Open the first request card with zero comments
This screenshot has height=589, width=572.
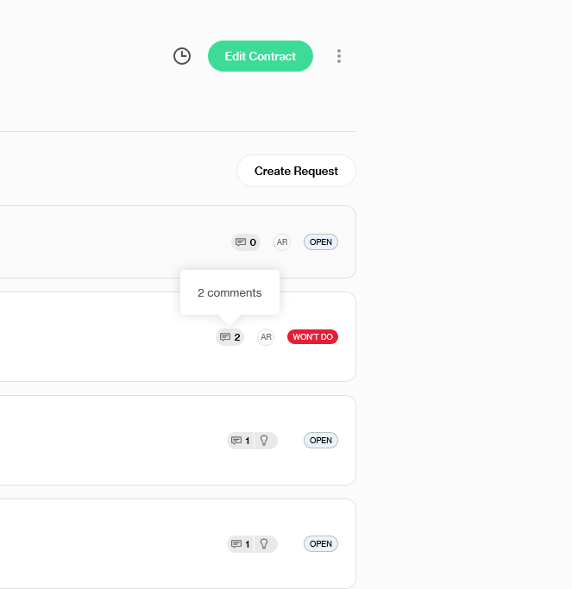click(104, 242)
